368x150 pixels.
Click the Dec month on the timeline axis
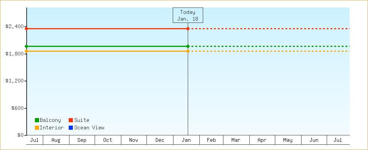tap(160, 140)
